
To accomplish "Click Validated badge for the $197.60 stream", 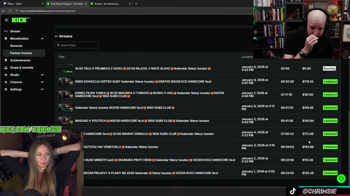I will click(330, 95).
